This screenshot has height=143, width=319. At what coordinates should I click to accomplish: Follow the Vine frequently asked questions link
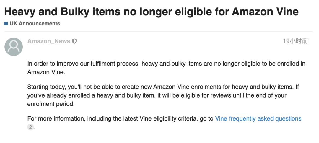click(258, 119)
